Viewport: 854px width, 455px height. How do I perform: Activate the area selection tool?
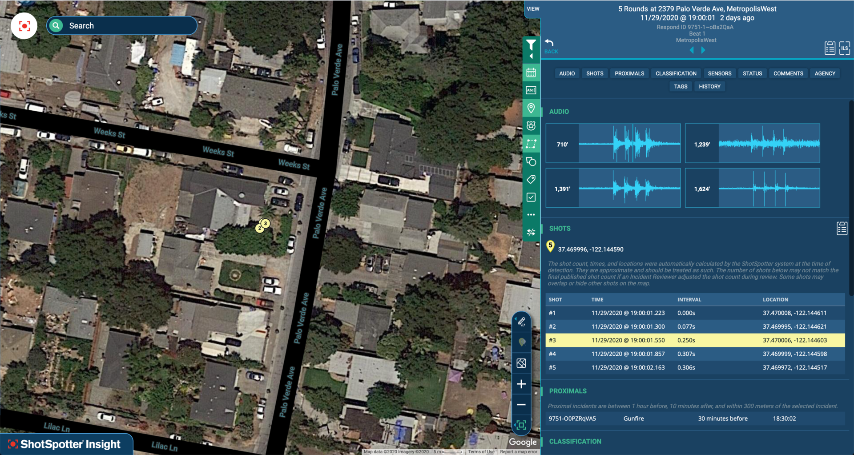pyautogui.click(x=531, y=143)
